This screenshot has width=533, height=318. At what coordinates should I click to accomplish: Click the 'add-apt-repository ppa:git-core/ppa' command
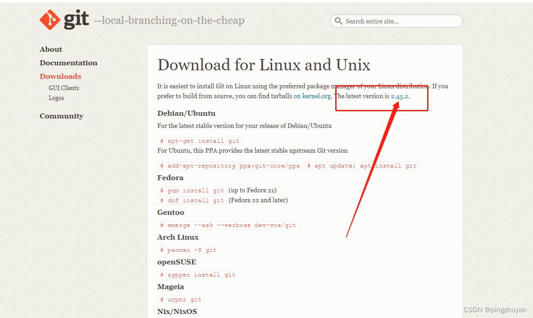point(230,166)
